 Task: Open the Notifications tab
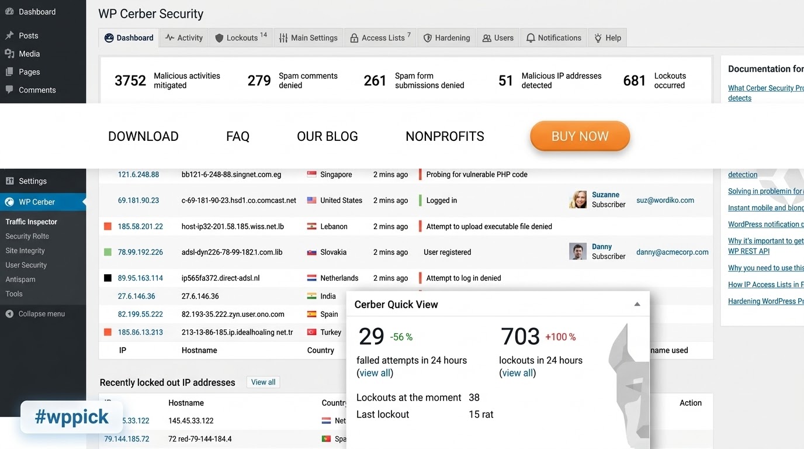pyautogui.click(x=554, y=37)
